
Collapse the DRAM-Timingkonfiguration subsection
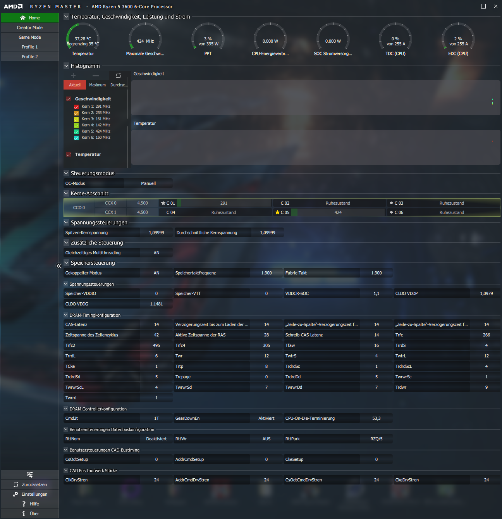(x=66, y=315)
